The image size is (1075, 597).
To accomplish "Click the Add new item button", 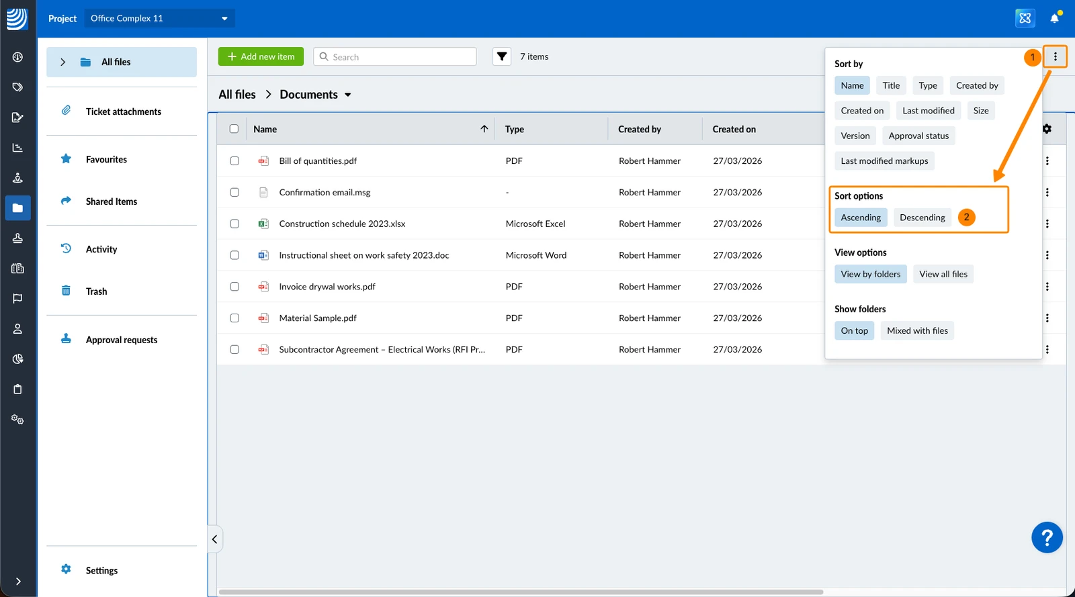I will pos(261,56).
